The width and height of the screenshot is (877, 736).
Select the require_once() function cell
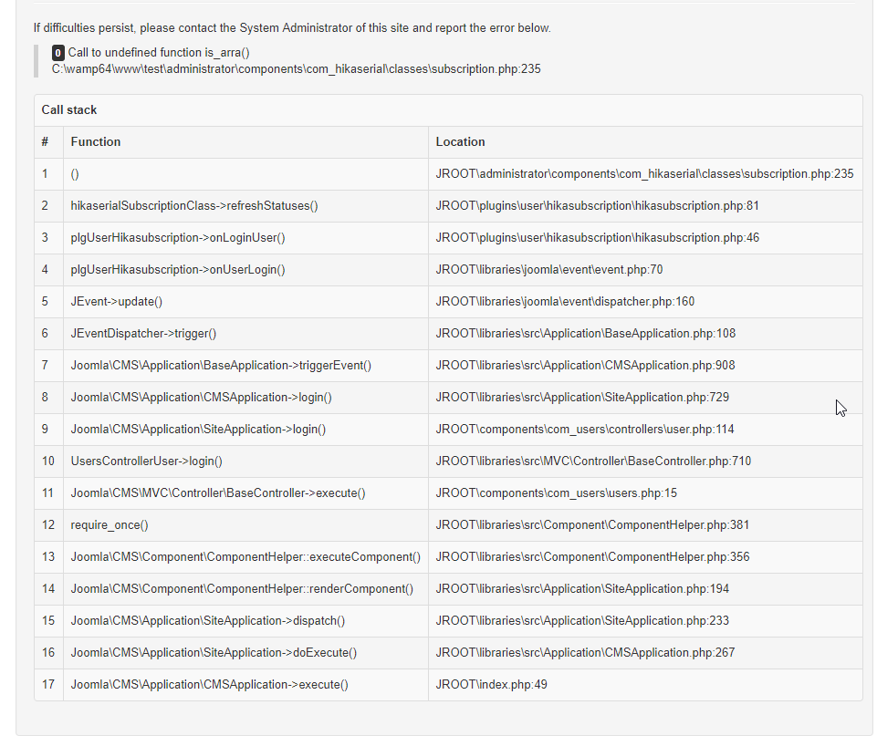[x=110, y=525]
